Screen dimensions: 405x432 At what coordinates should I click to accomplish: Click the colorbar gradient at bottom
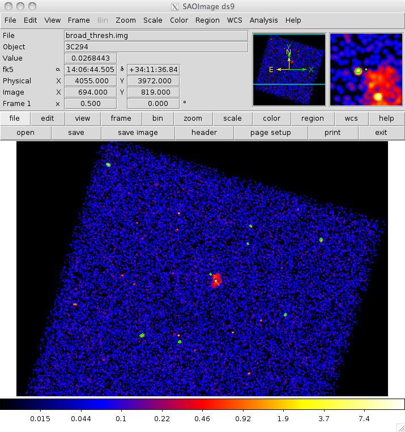click(x=202, y=404)
